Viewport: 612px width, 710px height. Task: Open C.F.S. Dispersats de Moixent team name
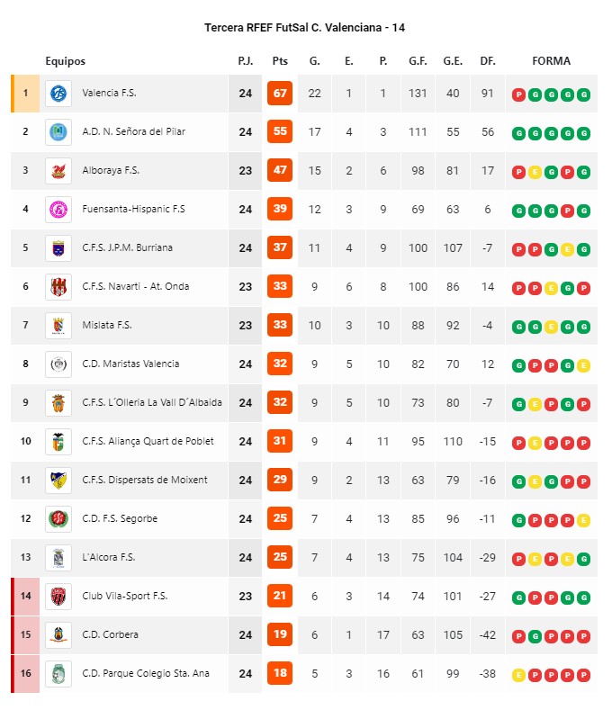point(145,480)
